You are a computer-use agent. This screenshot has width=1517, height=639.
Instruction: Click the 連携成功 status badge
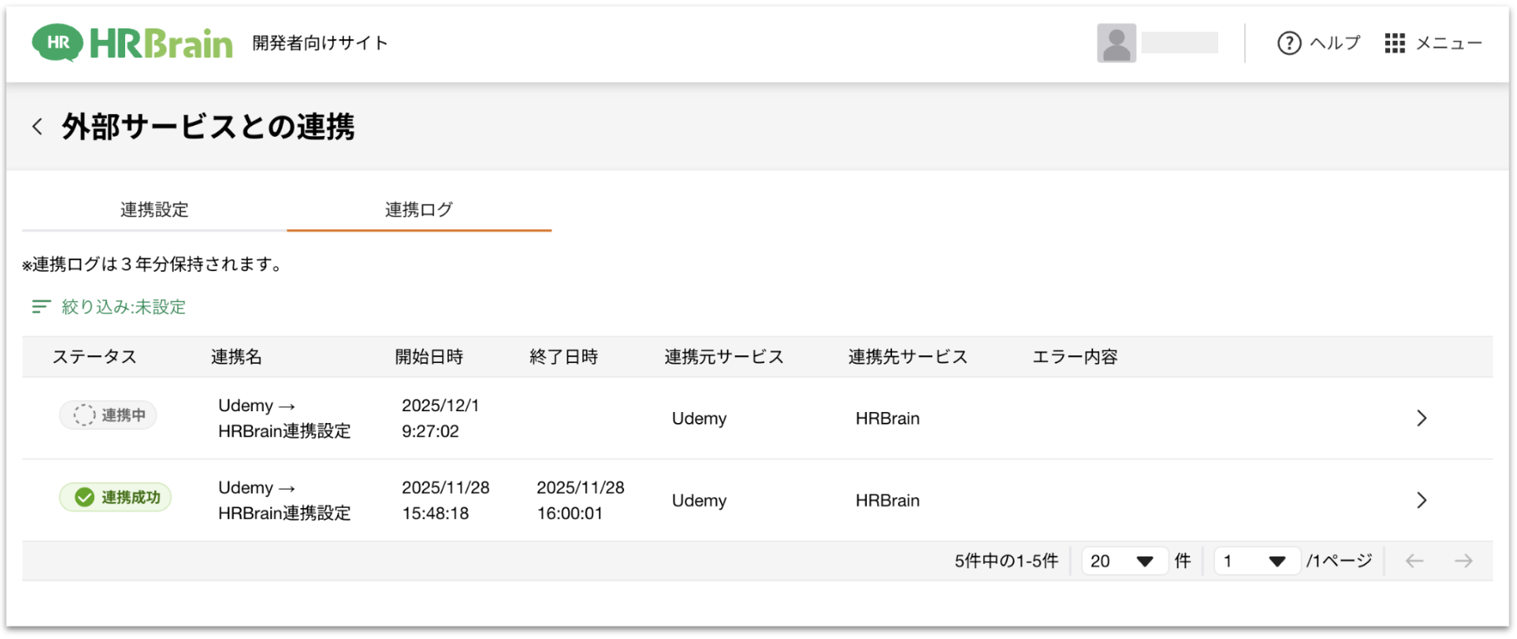coord(115,497)
